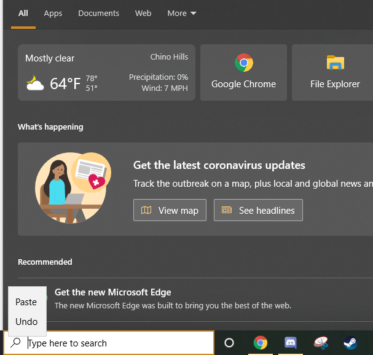This screenshot has height=355, width=373.
Task: Click the Get the latest coronavirus updates heading
Action: 219,165
